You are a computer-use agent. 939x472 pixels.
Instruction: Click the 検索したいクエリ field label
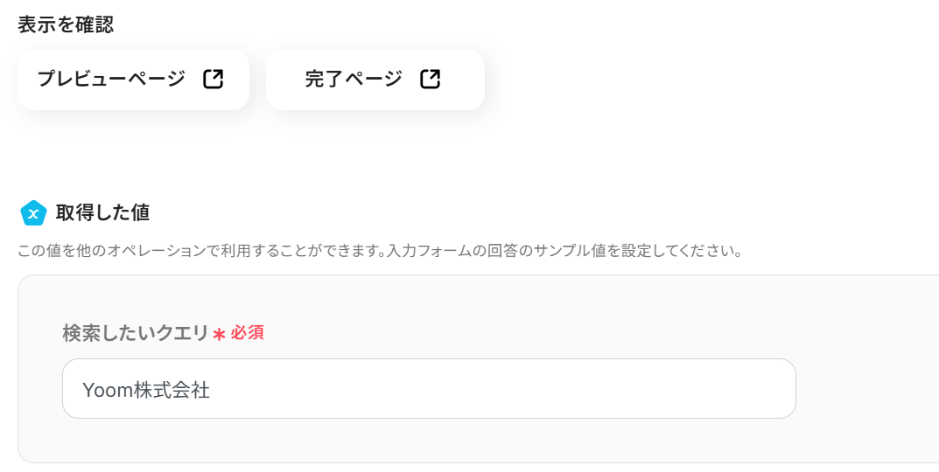tap(136, 333)
